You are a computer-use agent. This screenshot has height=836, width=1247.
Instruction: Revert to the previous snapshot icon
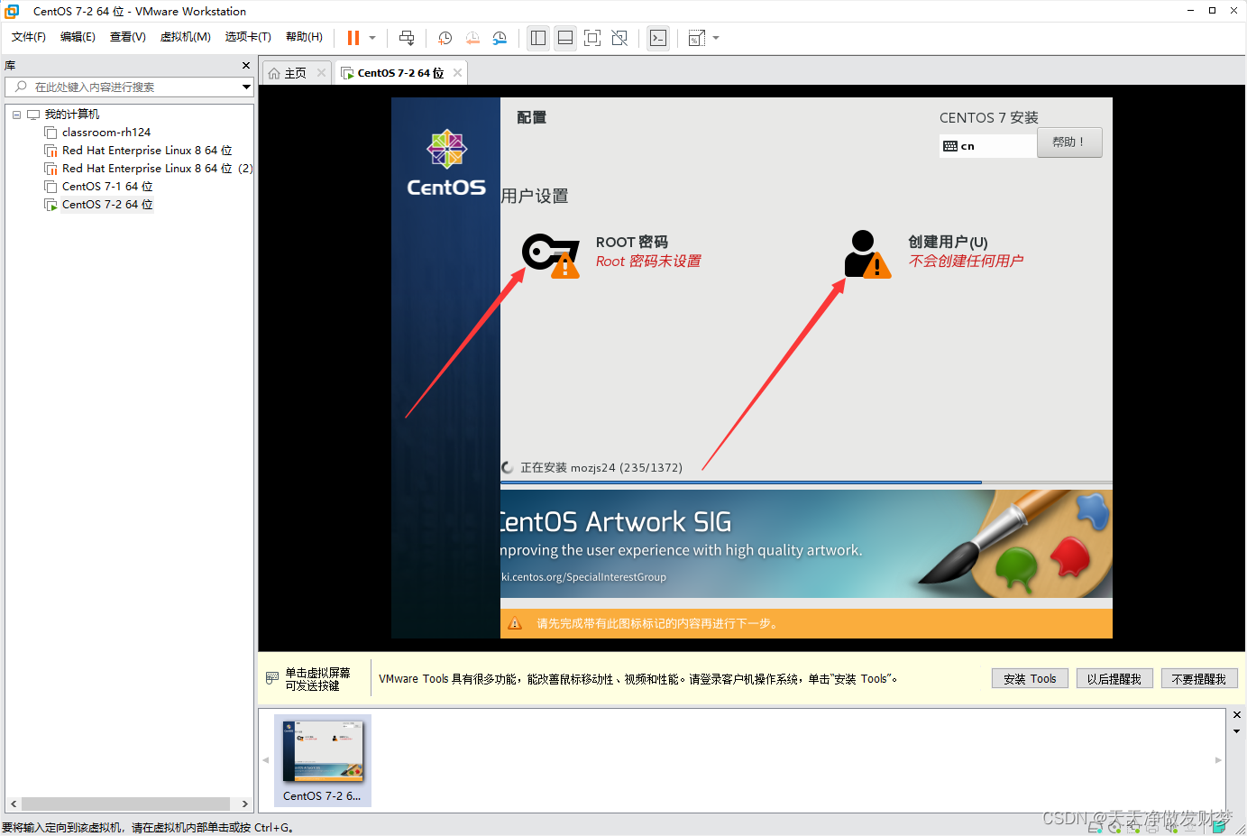pos(472,38)
